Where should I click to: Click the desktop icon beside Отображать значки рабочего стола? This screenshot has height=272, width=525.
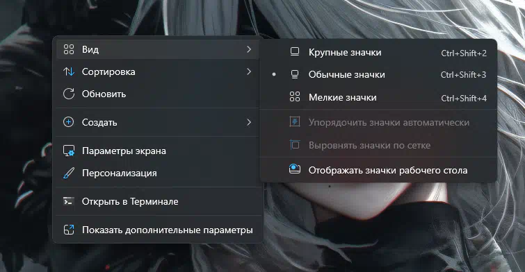pos(295,169)
